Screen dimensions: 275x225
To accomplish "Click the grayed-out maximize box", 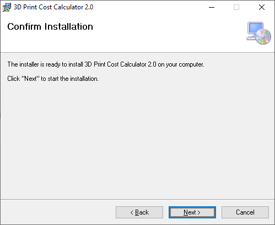I will (236, 7).
